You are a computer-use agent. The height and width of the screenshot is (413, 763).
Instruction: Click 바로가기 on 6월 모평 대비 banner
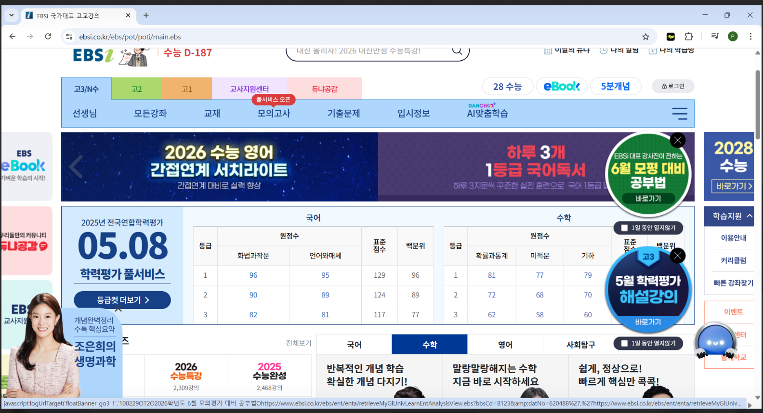(x=648, y=198)
